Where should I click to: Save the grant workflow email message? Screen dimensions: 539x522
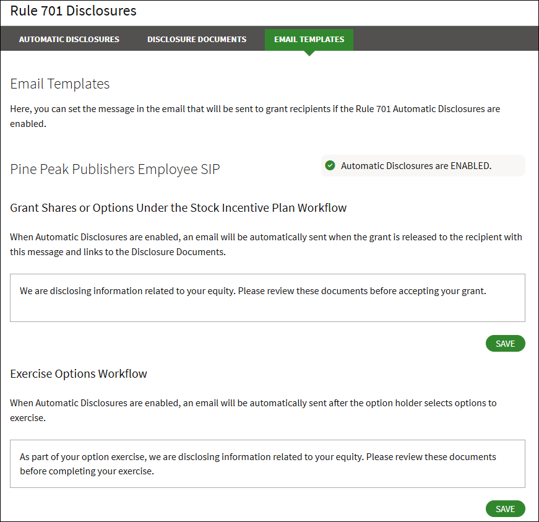(505, 344)
